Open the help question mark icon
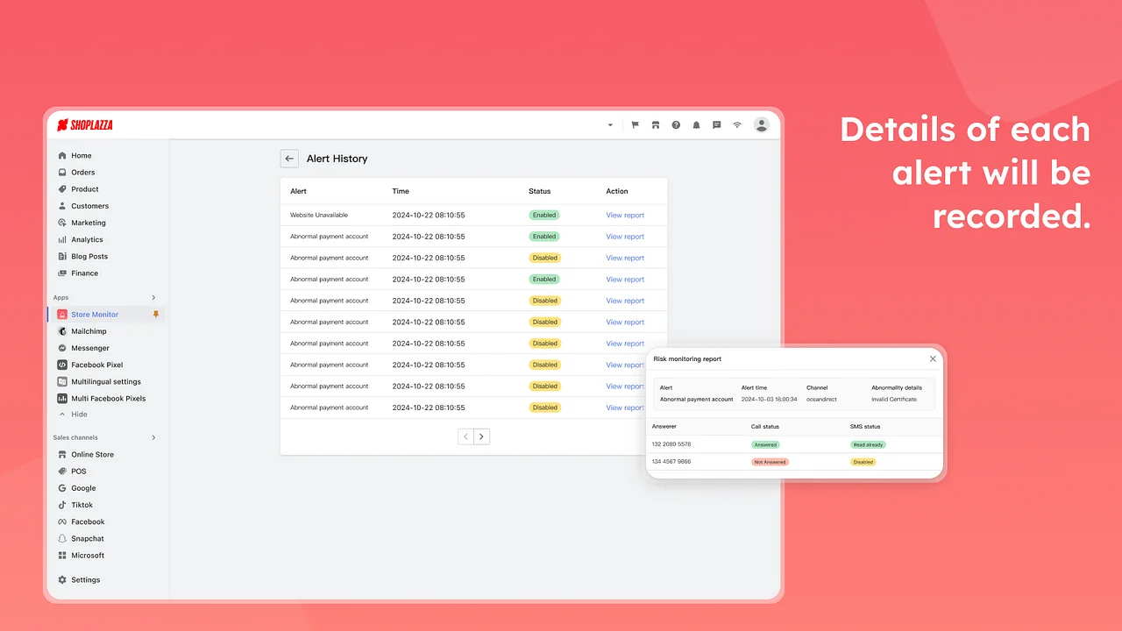This screenshot has width=1122, height=631. [x=676, y=124]
